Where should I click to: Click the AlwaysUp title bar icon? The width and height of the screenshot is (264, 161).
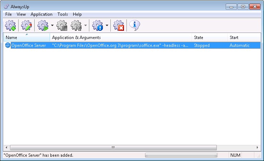click(x=6, y=6)
